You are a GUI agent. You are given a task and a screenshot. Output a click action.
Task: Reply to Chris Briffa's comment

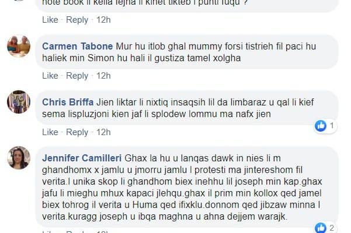coord(77,132)
